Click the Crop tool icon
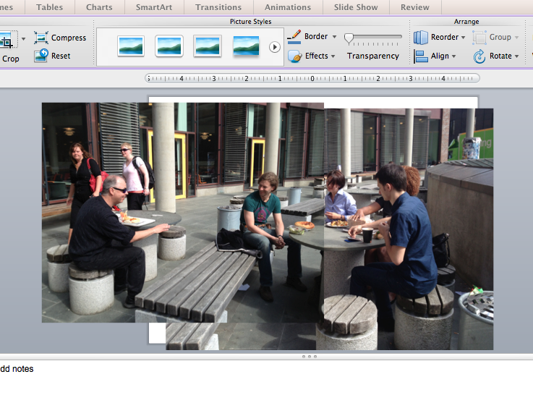Viewport: 533px width, 395px height. click(x=7, y=41)
